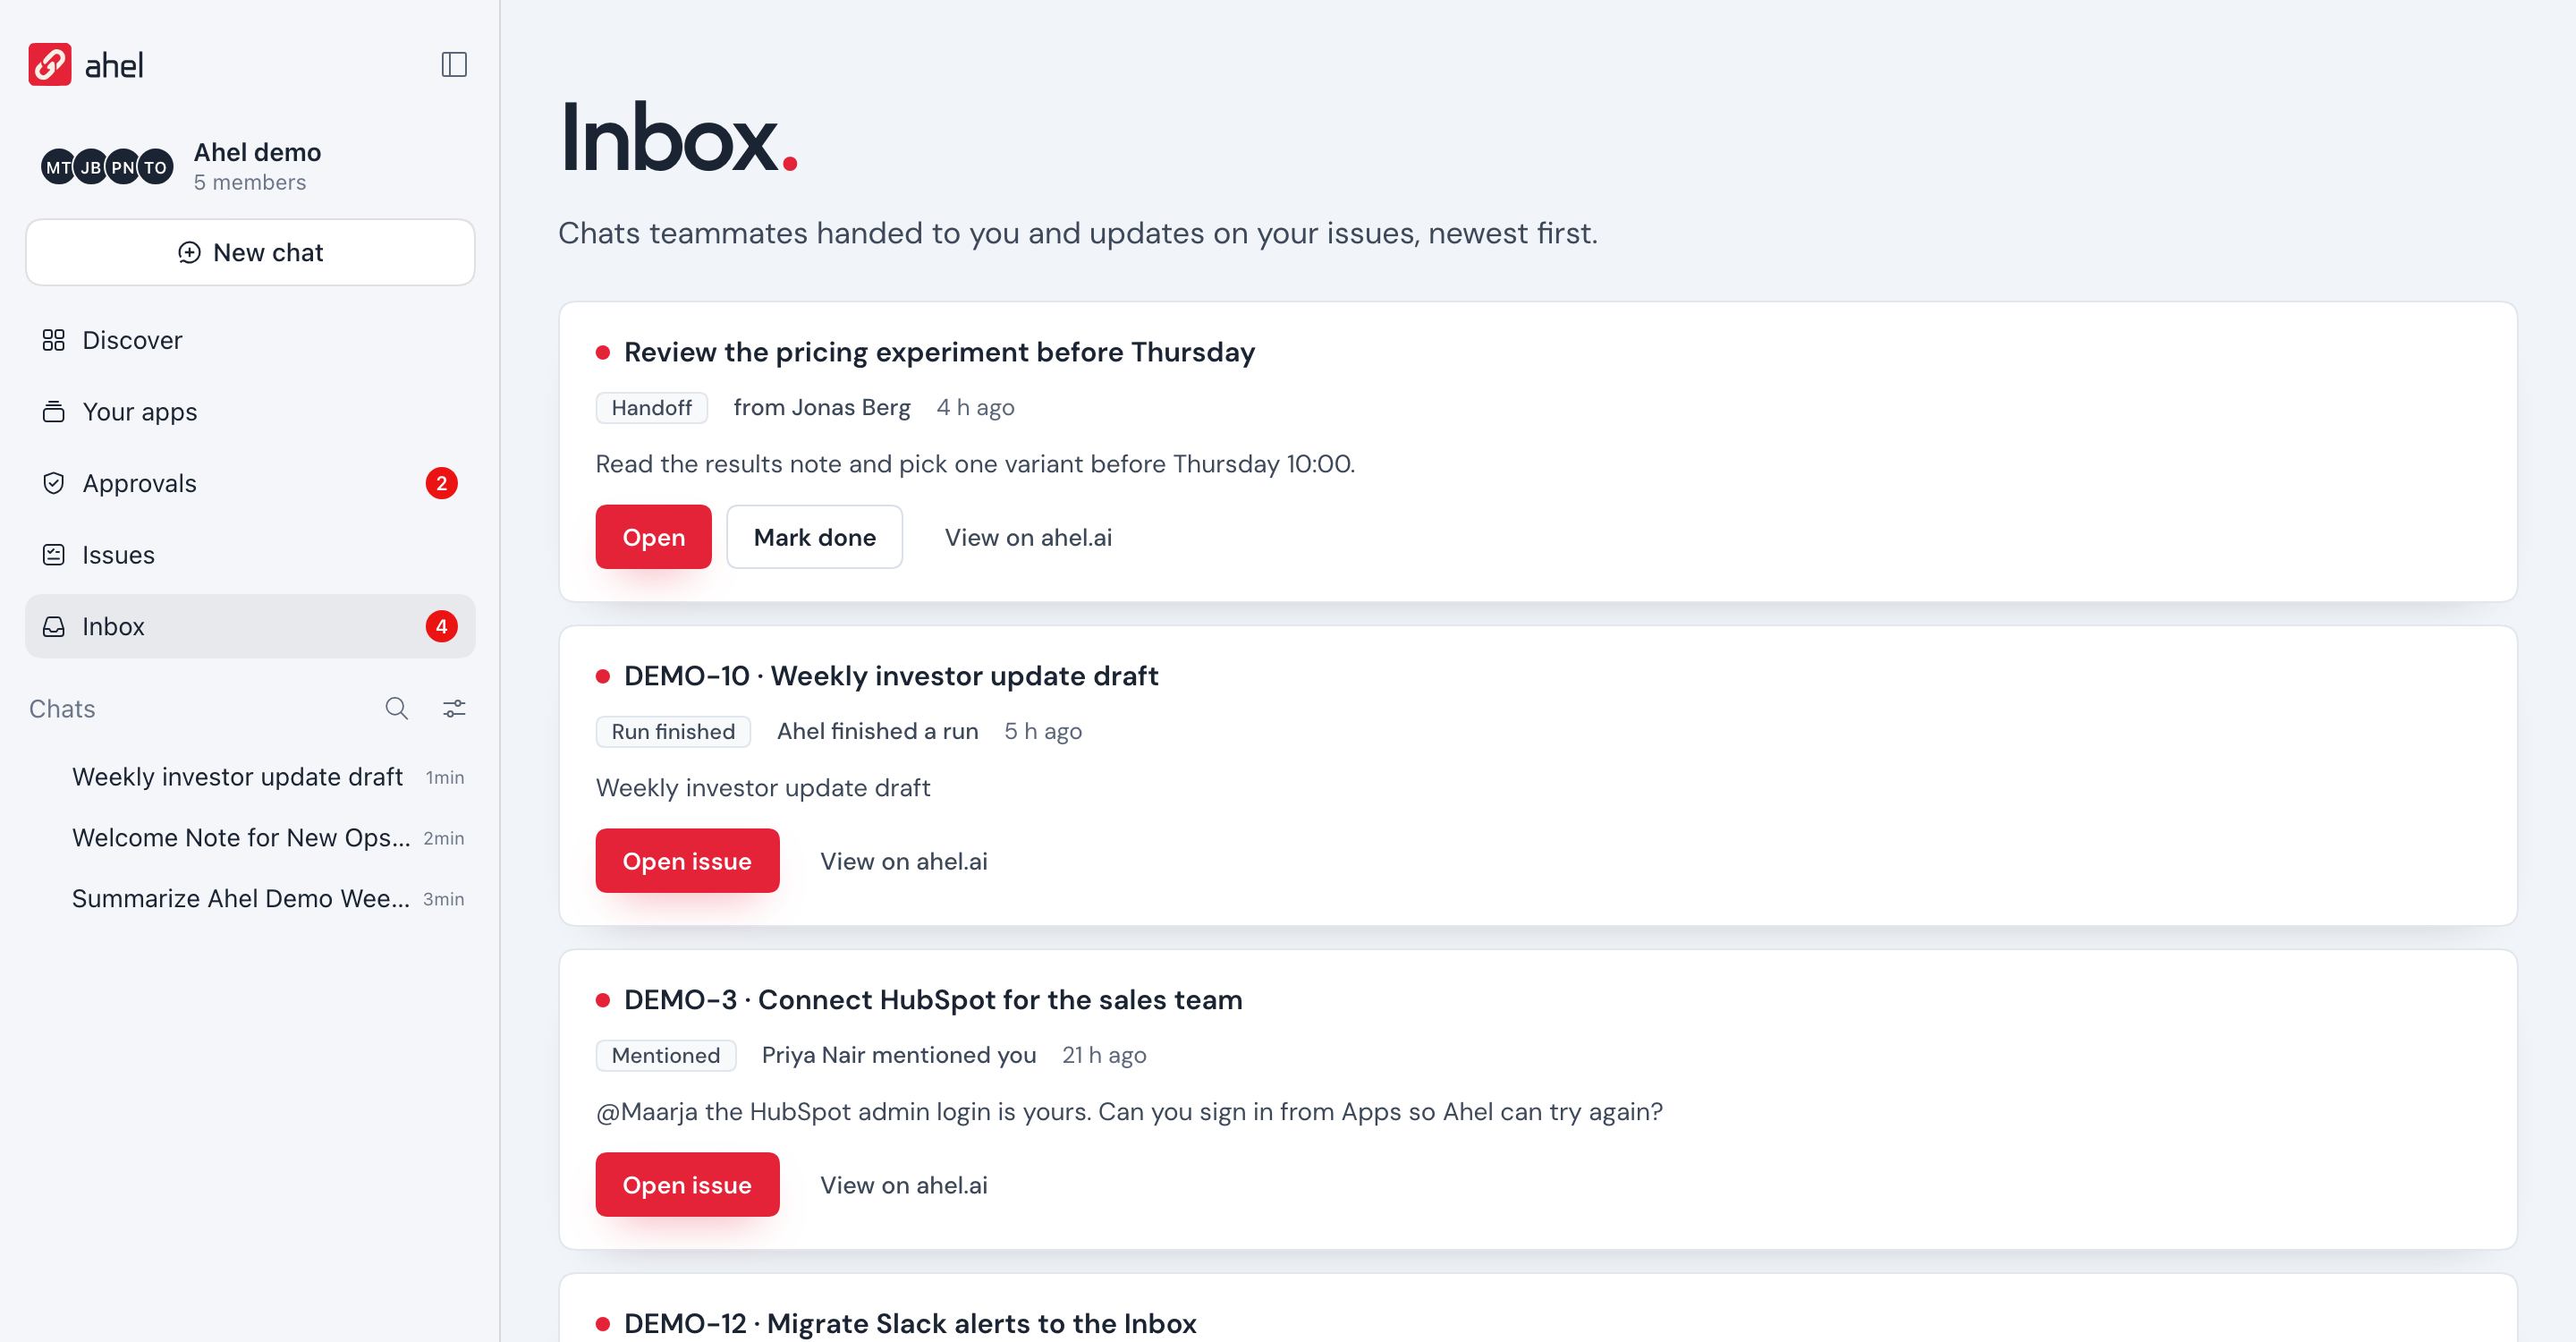Open issue DEMO-10 investor update
Viewport: 2576px width, 1342px height.
point(687,861)
